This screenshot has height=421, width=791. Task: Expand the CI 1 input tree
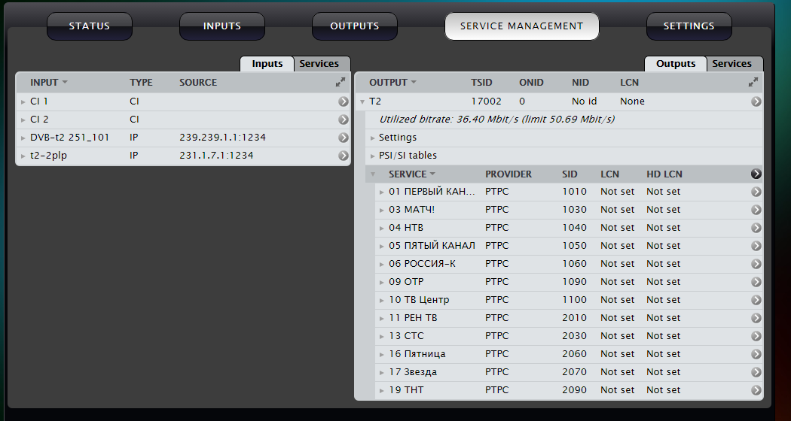click(23, 101)
